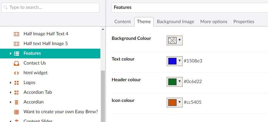The width and height of the screenshot is (268, 122).
Task: Expand the Logos tree node
Action: (x=11, y=82)
